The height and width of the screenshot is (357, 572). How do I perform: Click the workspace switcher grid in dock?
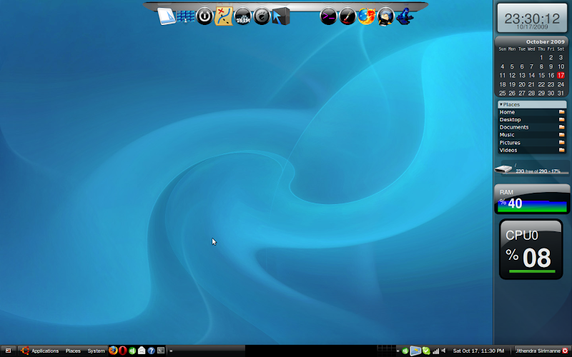tap(186, 16)
